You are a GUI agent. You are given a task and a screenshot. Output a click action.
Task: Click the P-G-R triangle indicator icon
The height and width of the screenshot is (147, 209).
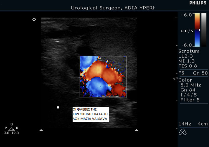point(11,129)
